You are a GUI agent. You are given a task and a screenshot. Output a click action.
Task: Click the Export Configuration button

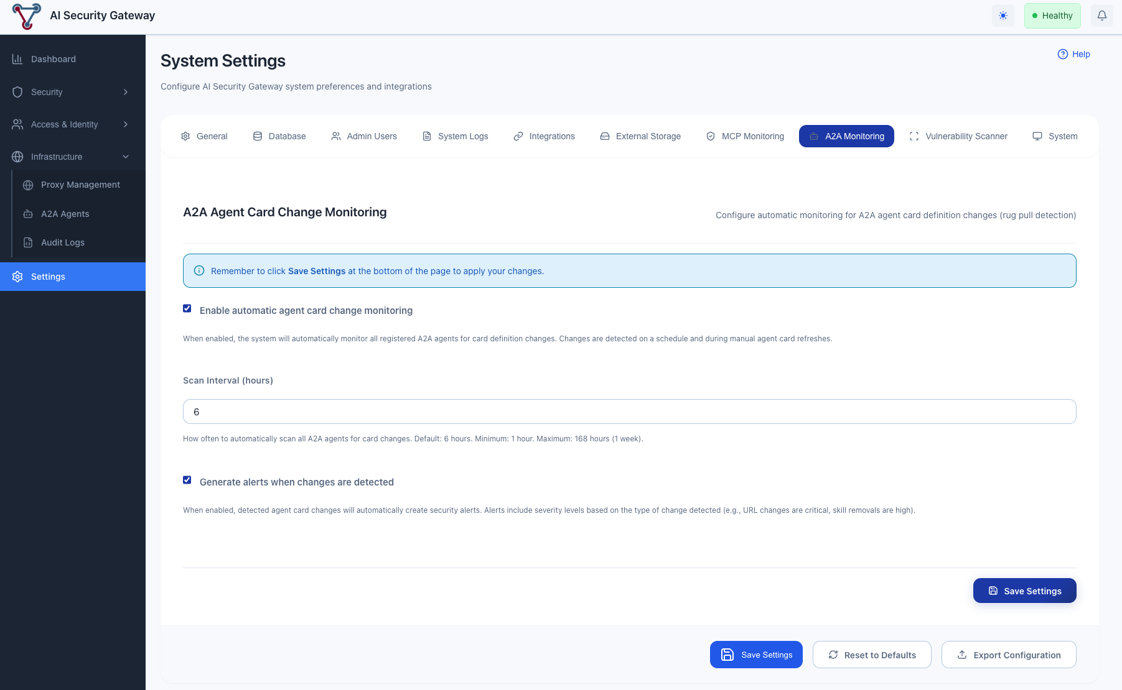point(1008,655)
